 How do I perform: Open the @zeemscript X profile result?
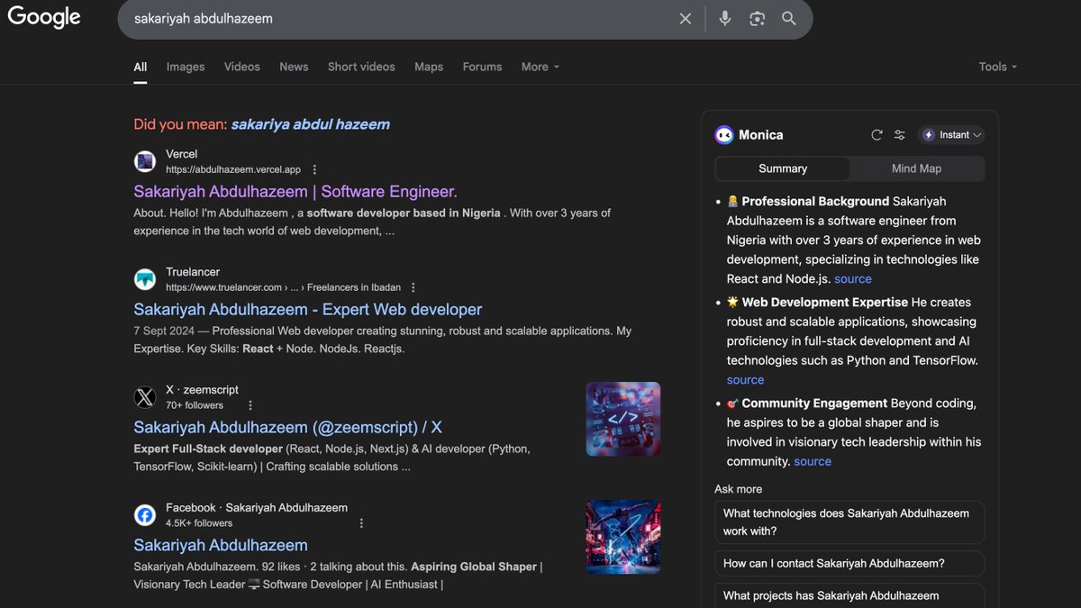(x=288, y=427)
